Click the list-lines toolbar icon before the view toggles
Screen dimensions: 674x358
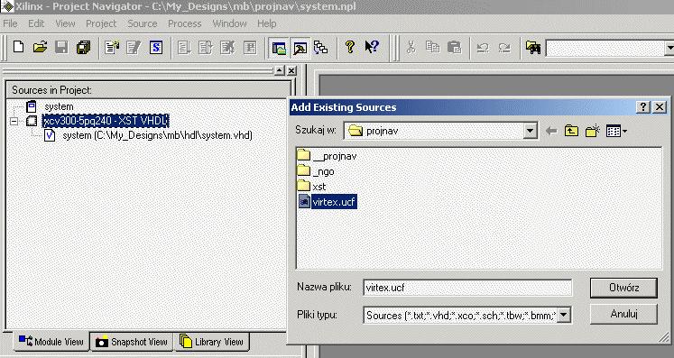(x=250, y=46)
